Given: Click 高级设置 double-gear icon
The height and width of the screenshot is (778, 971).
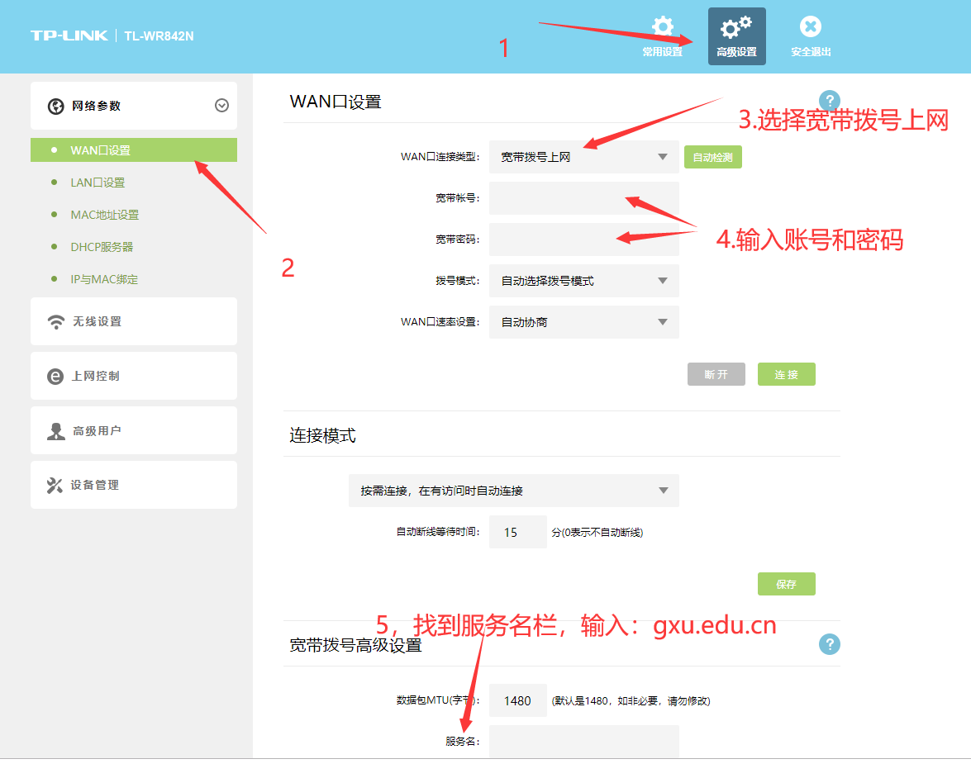Looking at the screenshot, I should coord(735,28).
